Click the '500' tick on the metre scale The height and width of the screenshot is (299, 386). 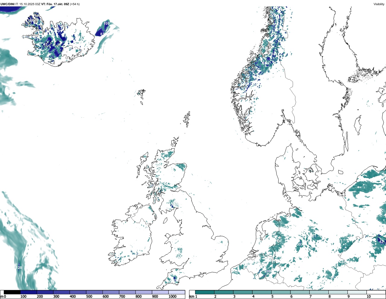point(89,297)
